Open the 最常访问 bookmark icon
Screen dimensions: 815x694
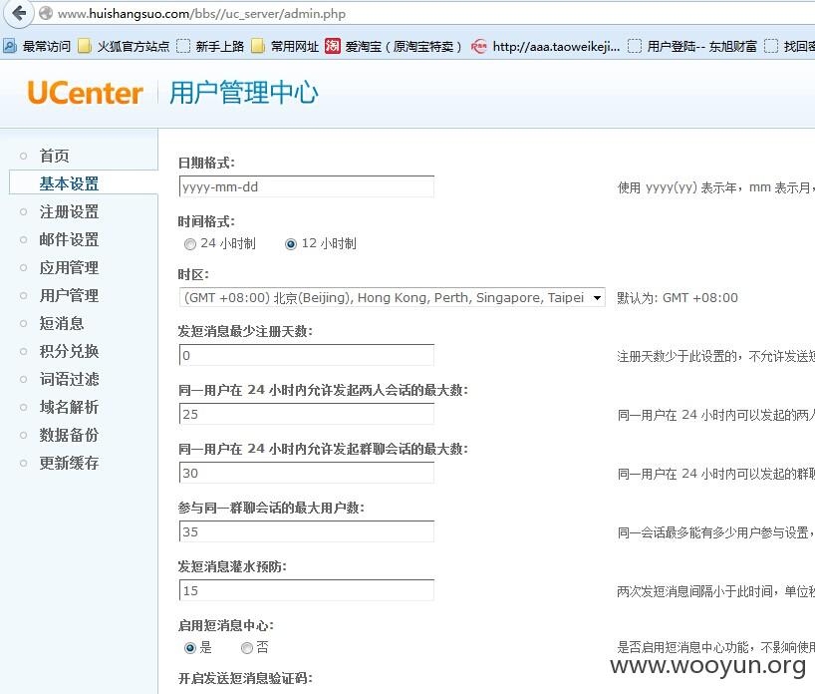tap(10, 46)
